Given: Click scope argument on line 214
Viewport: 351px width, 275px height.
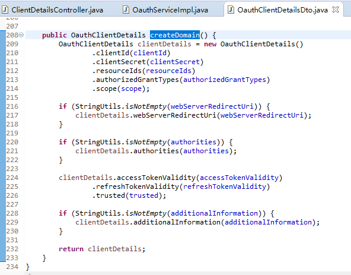Looking at the screenshot, I should [x=131, y=89].
